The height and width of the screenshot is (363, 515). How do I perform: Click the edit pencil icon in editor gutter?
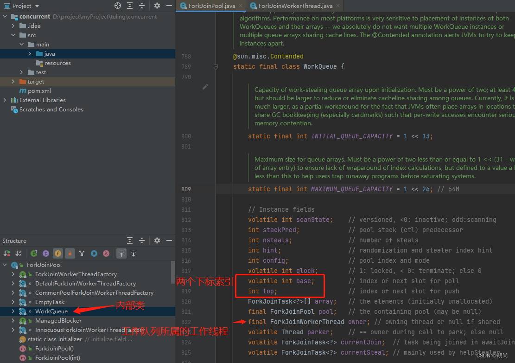[x=205, y=87]
